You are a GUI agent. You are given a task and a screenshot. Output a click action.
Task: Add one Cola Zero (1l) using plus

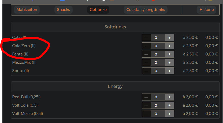169,46
